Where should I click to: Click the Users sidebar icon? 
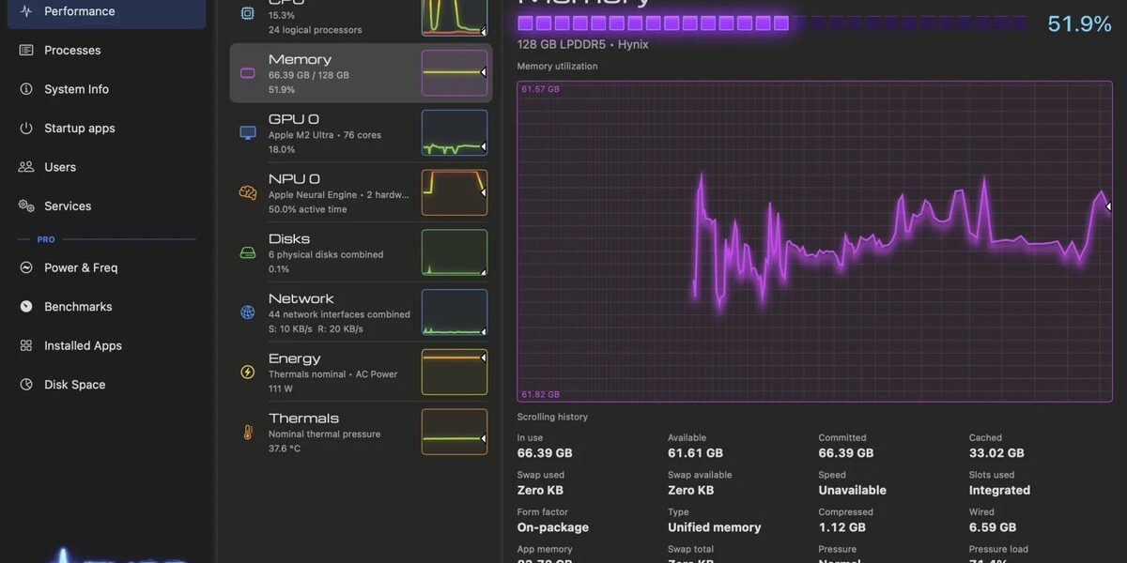coord(26,167)
